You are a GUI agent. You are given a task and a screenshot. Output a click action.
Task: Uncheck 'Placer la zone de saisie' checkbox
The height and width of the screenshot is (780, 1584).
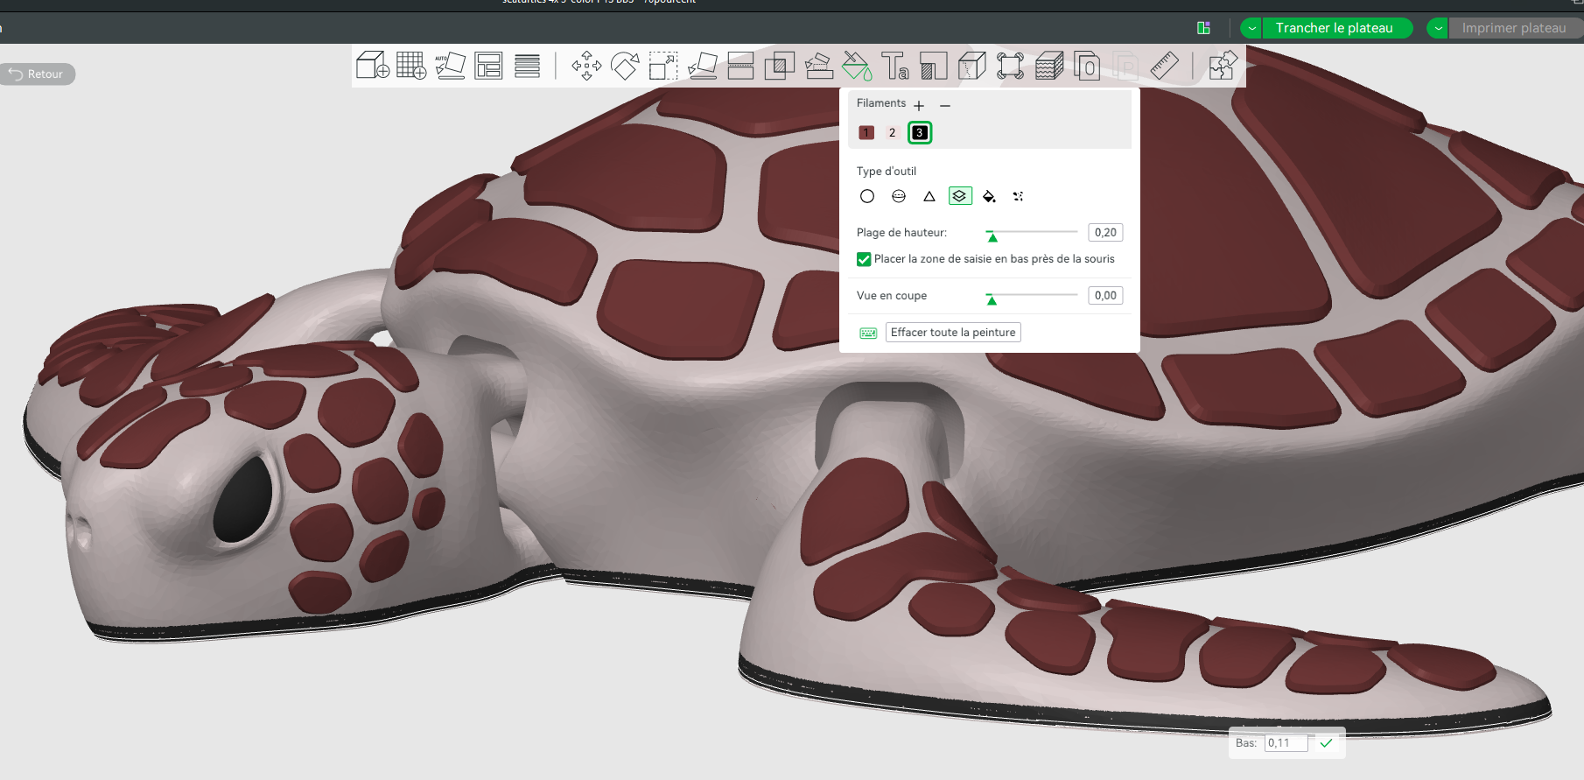[864, 259]
